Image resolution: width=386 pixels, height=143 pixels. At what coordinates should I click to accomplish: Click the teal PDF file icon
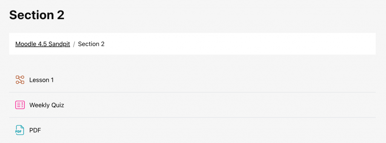[20, 130]
